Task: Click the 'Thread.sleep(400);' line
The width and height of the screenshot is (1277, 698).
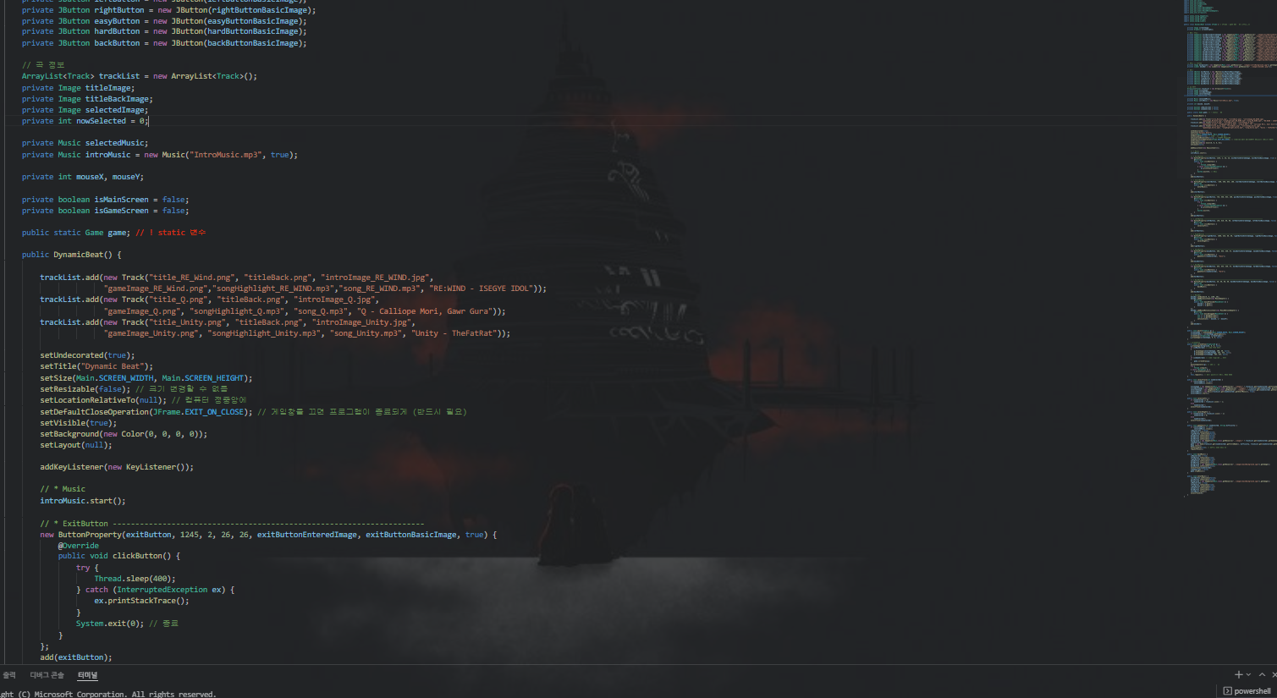Action: [x=135, y=579]
